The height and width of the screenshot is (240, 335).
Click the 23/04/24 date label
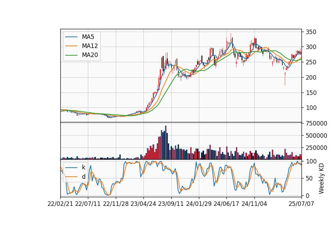143,204
